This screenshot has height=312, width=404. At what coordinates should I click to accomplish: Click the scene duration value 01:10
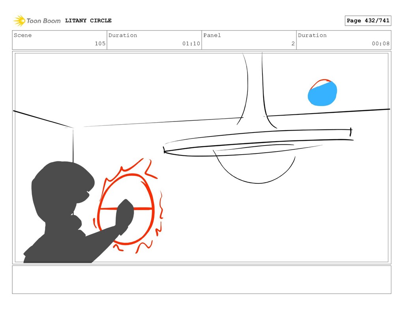(x=191, y=43)
